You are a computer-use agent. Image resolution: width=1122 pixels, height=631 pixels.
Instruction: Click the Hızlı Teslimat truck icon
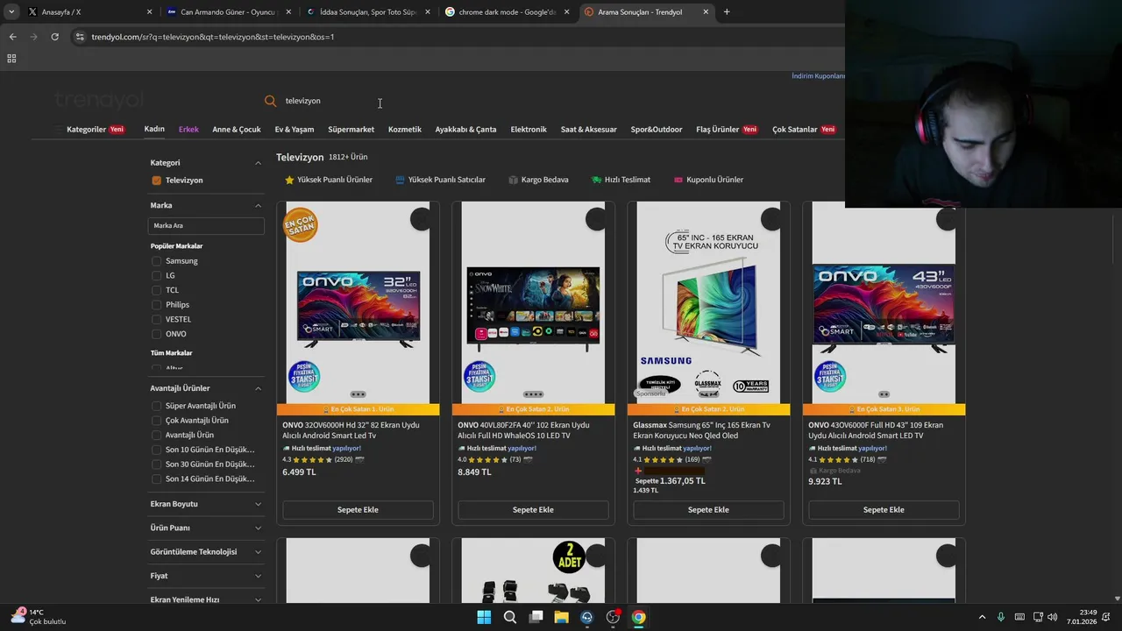[x=596, y=180]
